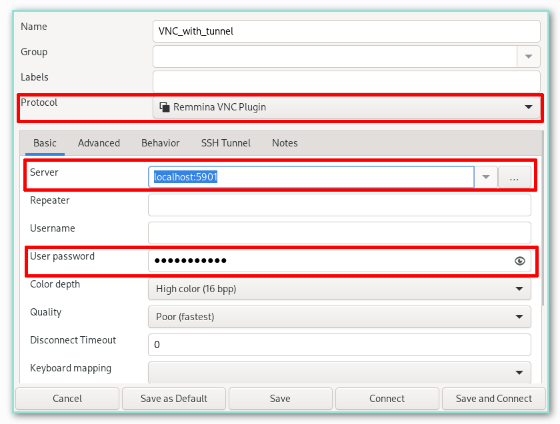Click the Connect button
This screenshot has width=560, height=424.
tap(387, 399)
